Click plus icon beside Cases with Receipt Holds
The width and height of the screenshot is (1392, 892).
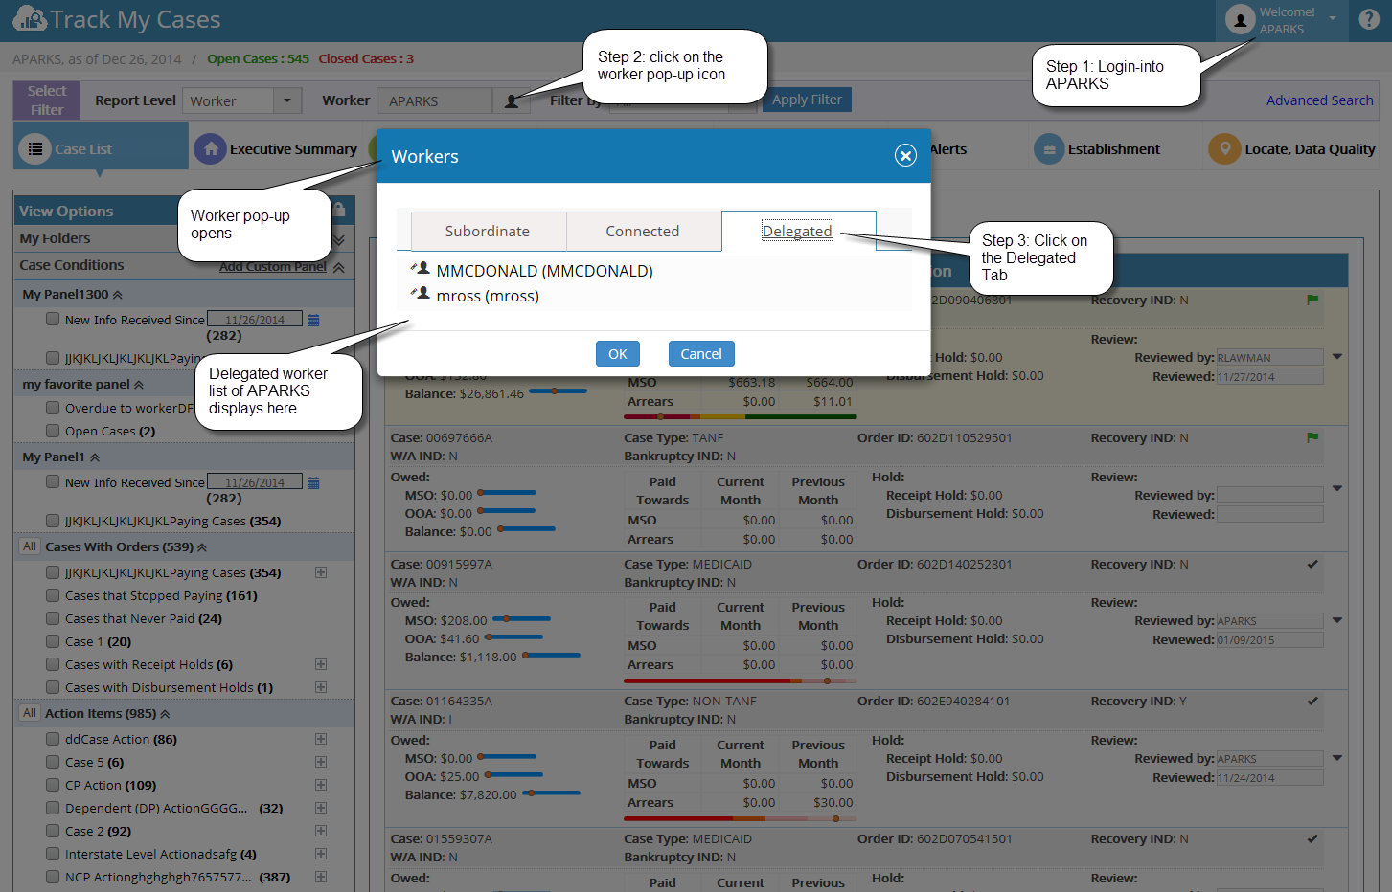click(321, 664)
